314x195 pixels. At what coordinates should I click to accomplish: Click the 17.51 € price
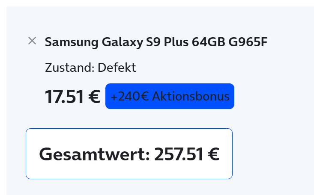(x=72, y=97)
